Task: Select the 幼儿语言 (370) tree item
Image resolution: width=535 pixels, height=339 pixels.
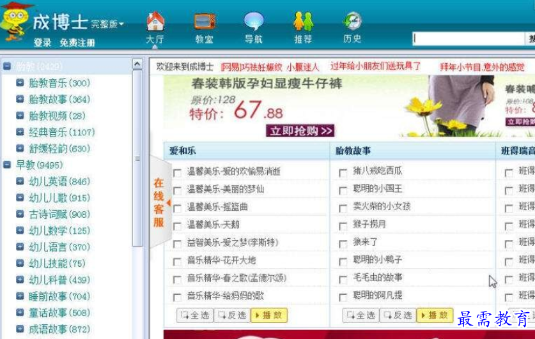Action: coord(59,247)
